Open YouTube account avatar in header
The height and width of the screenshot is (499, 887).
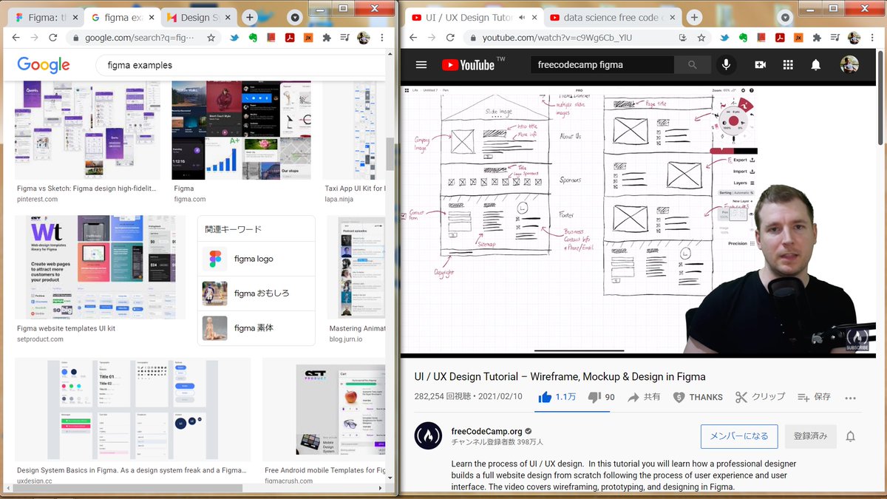pos(850,65)
